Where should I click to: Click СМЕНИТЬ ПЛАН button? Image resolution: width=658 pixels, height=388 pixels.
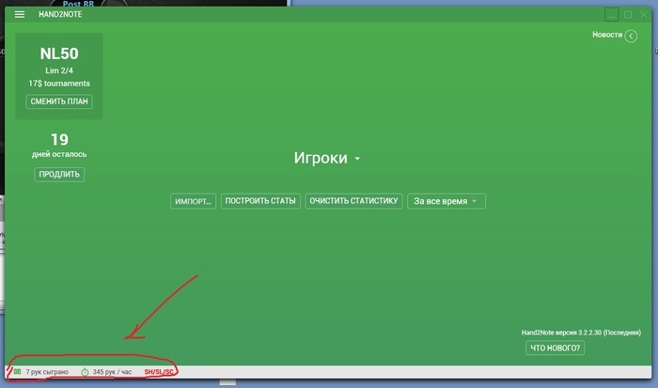pos(59,101)
